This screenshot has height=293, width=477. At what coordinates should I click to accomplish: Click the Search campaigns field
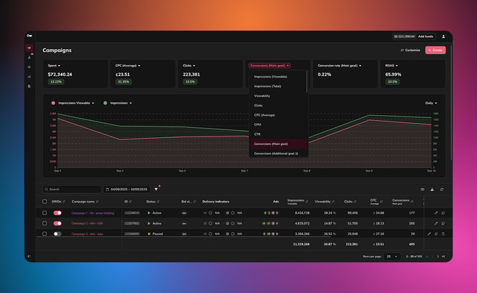pyautogui.click(x=72, y=189)
